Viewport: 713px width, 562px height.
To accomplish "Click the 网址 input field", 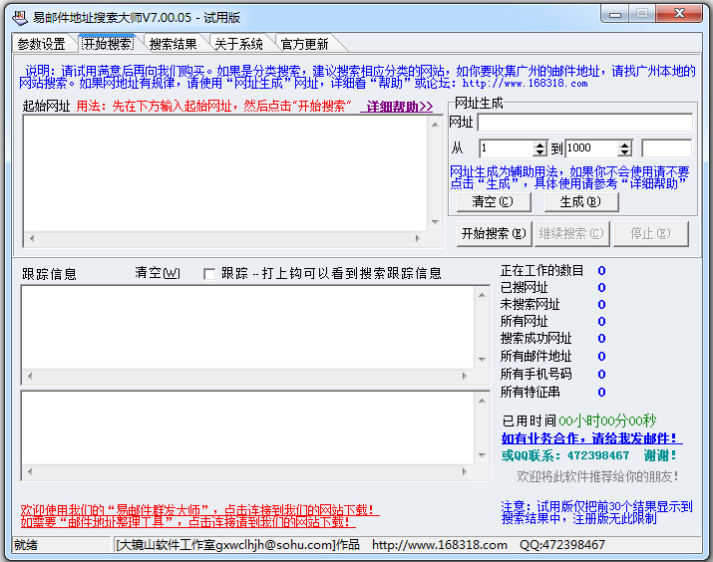I will [x=584, y=123].
